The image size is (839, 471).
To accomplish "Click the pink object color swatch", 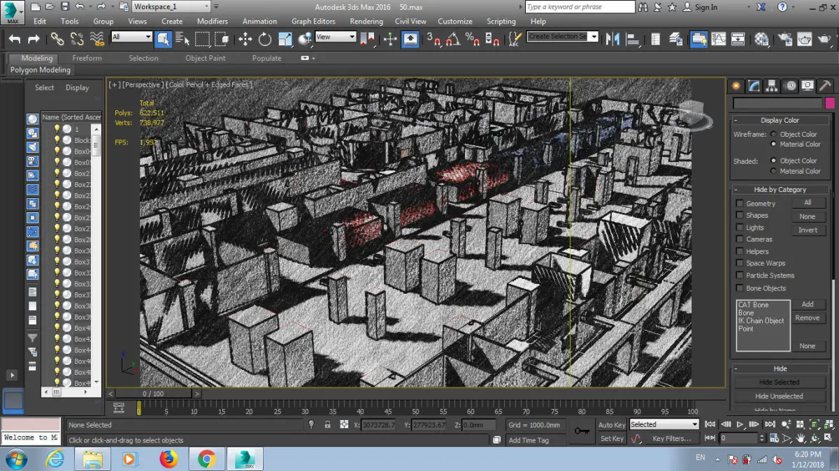I will click(x=830, y=103).
